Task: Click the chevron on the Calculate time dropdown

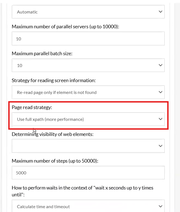Action: pyautogui.click(x=161, y=206)
